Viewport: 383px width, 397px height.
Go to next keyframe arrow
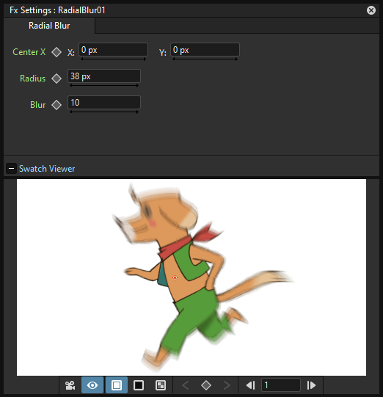tap(227, 385)
